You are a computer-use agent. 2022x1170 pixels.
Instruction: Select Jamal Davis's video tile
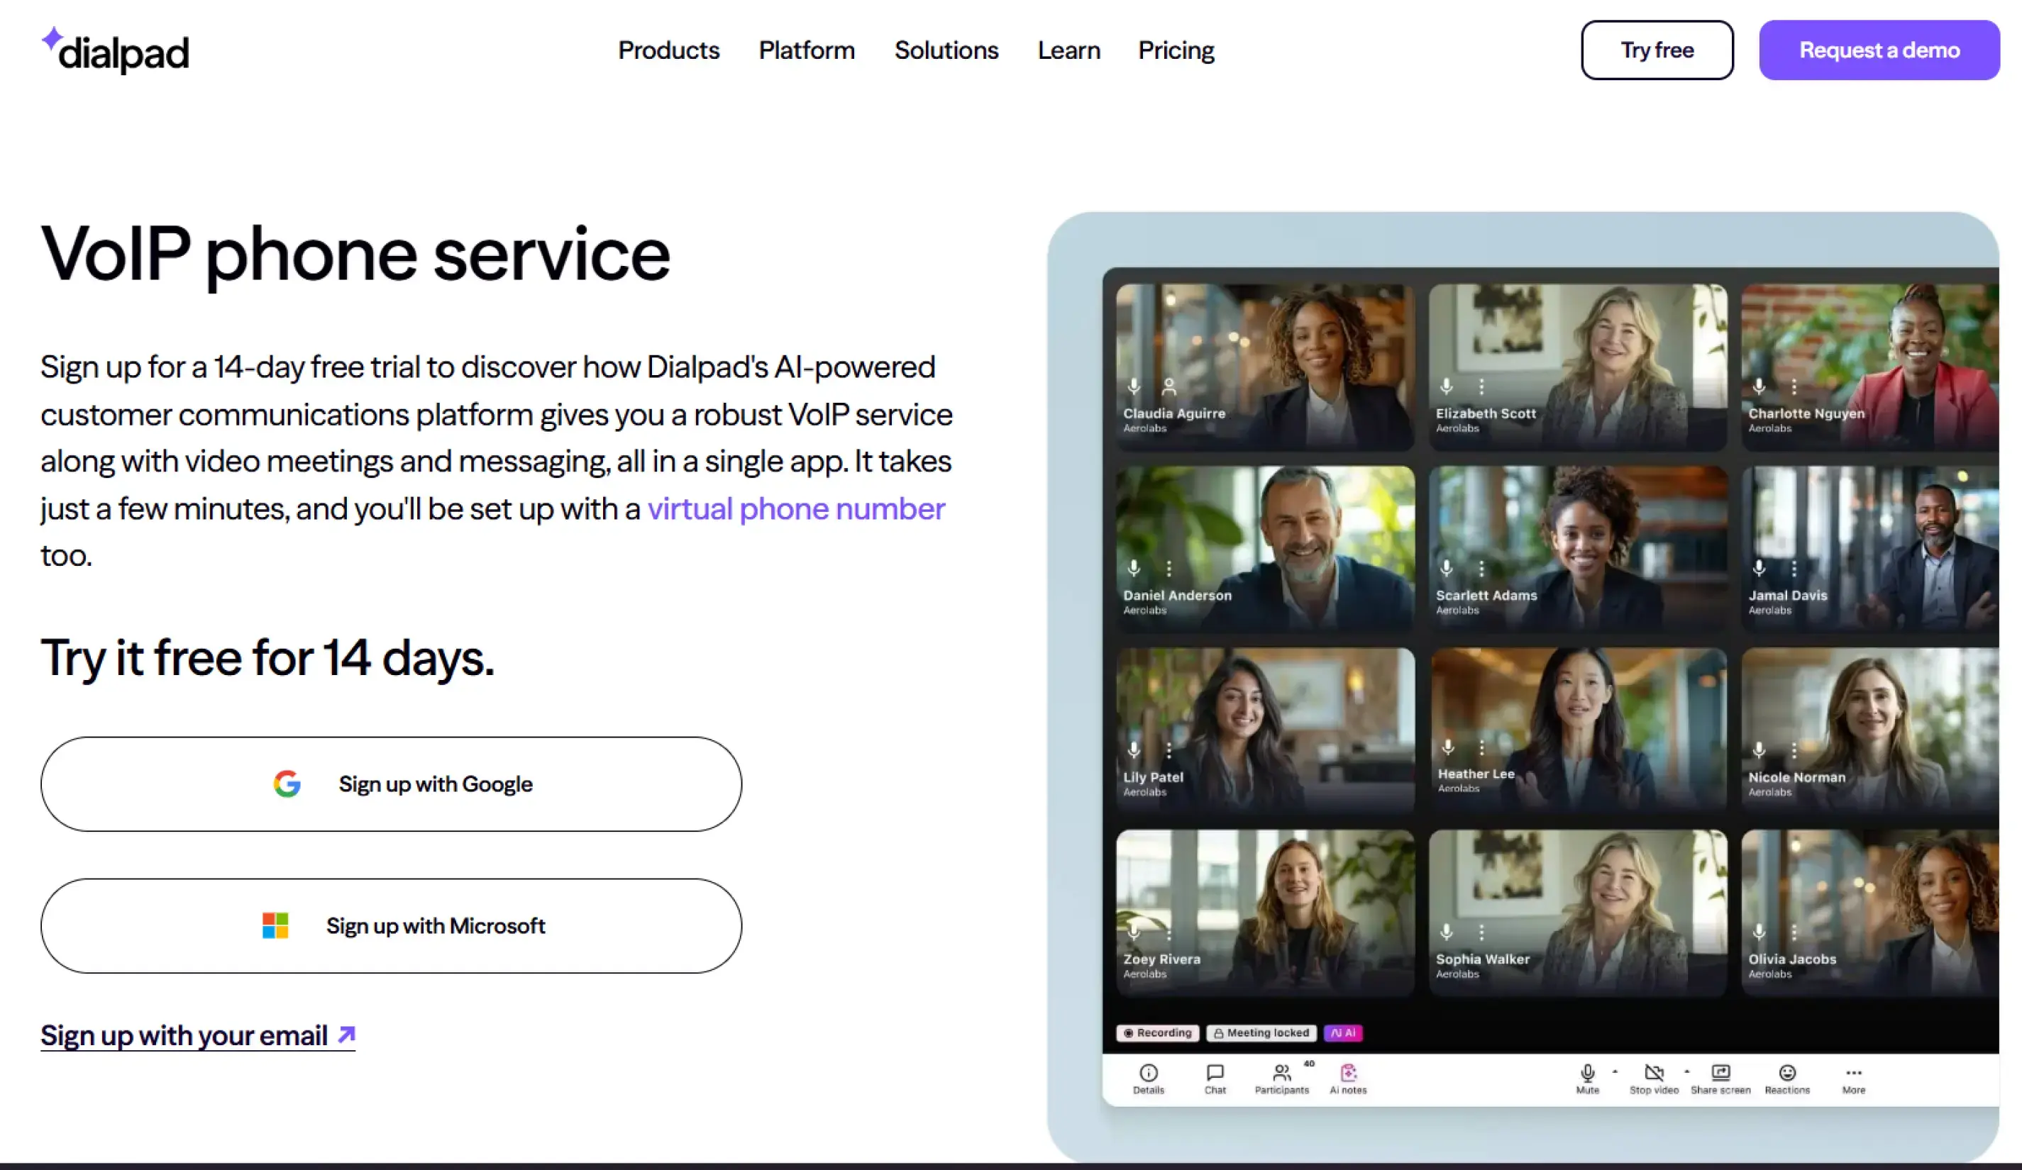pyautogui.click(x=1869, y=550)
